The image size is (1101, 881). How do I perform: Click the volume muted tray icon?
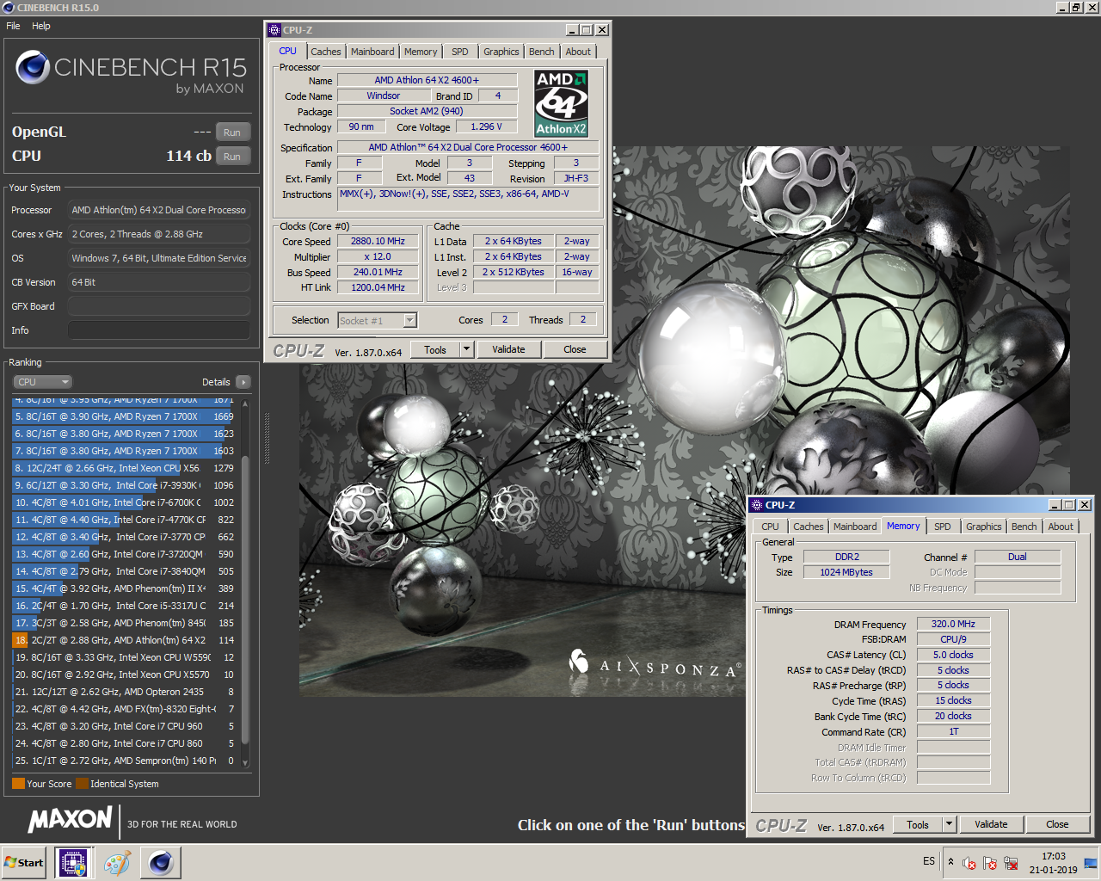969,863
